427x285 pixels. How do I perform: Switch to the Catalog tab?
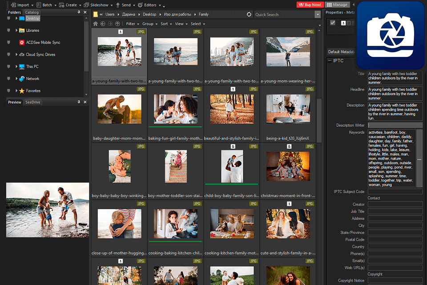pos(32,12)
